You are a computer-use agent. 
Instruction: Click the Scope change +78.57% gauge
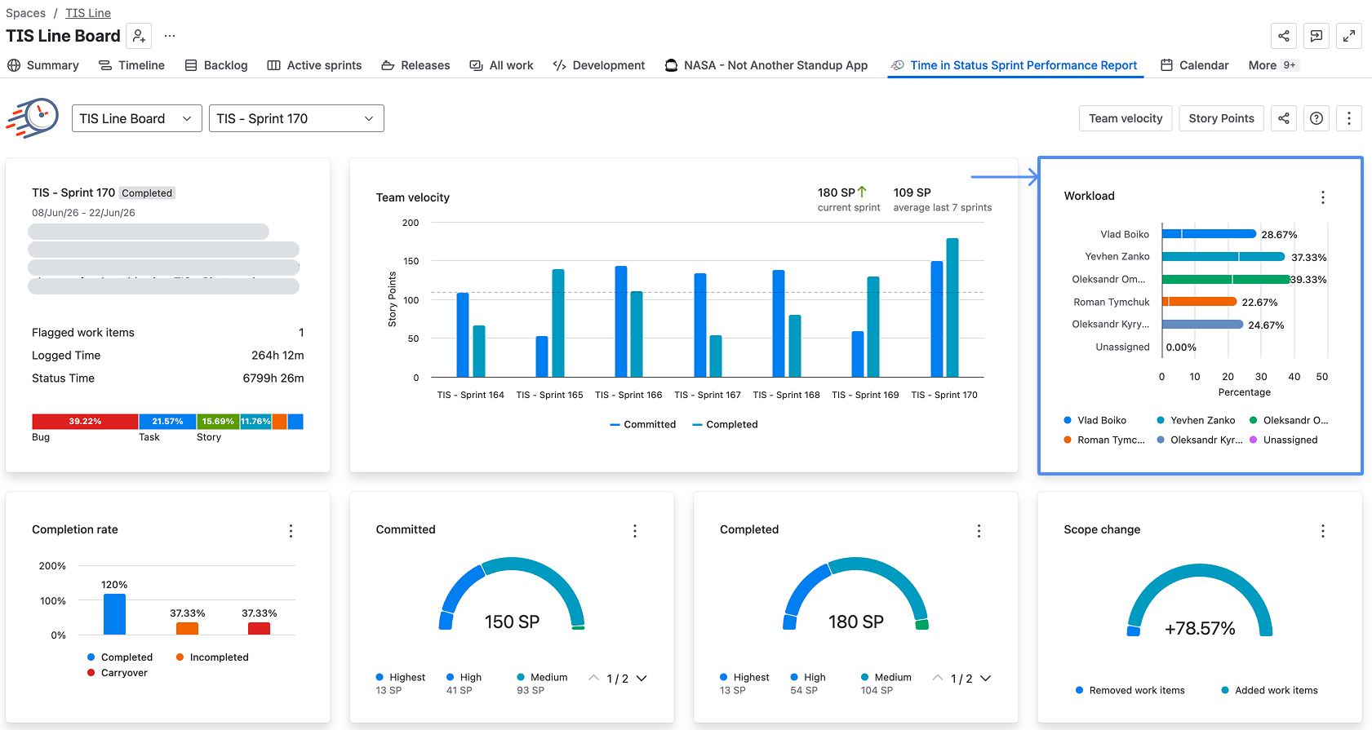[1200, 601]
